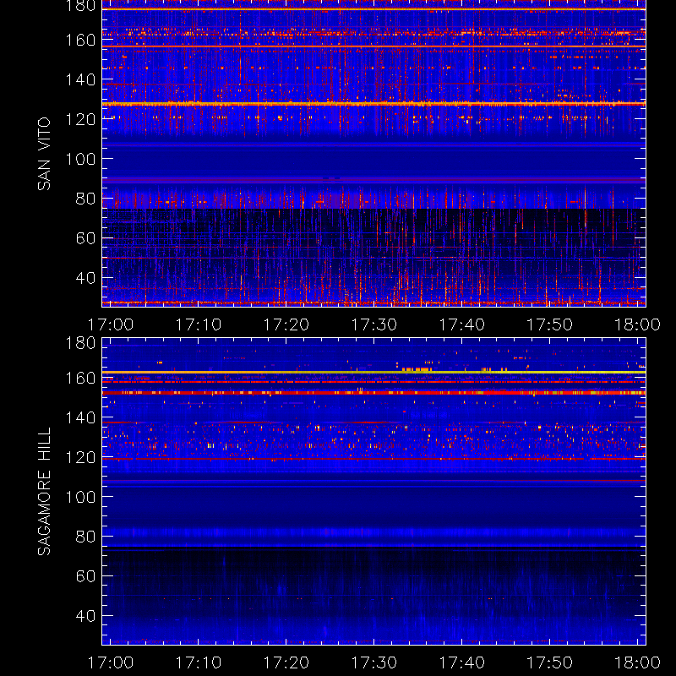Click 18:00 time label under Sagamore Hill plot

pyautogui.click(x=638, y=662)
